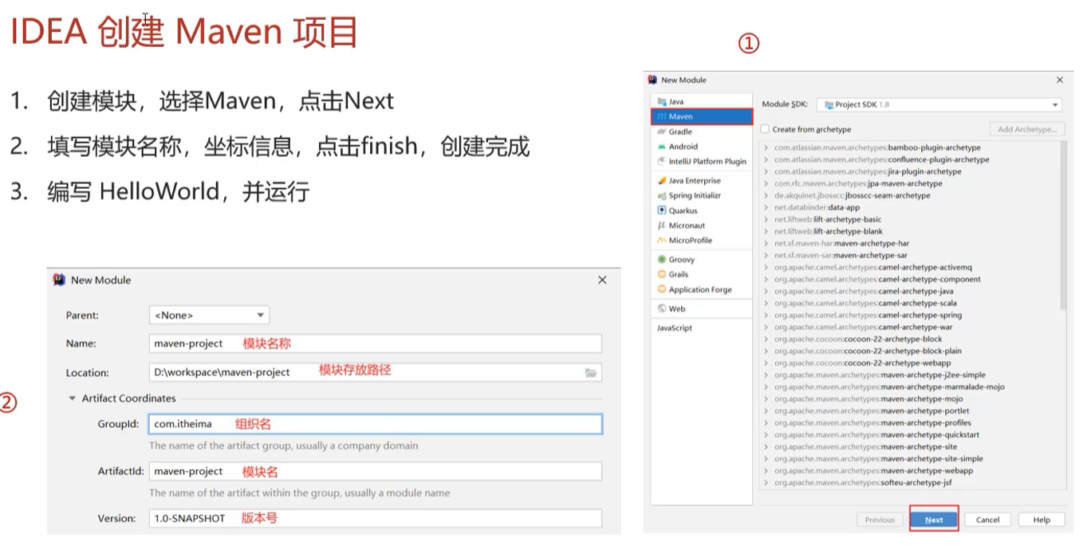Focus the Name input field
Screen dimensions: 1087x545
(375, 343)
